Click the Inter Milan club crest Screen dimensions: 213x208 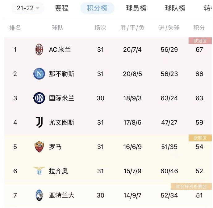[39, 98]
